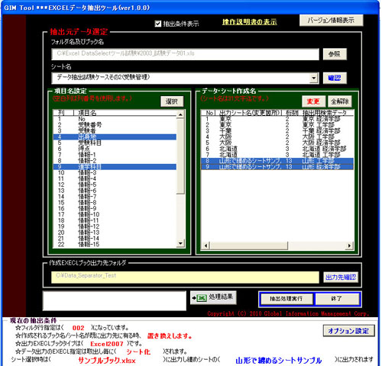Select the item row 情報-5
The width and height of the screenshot is (382, 366).
tap(115, 185)
